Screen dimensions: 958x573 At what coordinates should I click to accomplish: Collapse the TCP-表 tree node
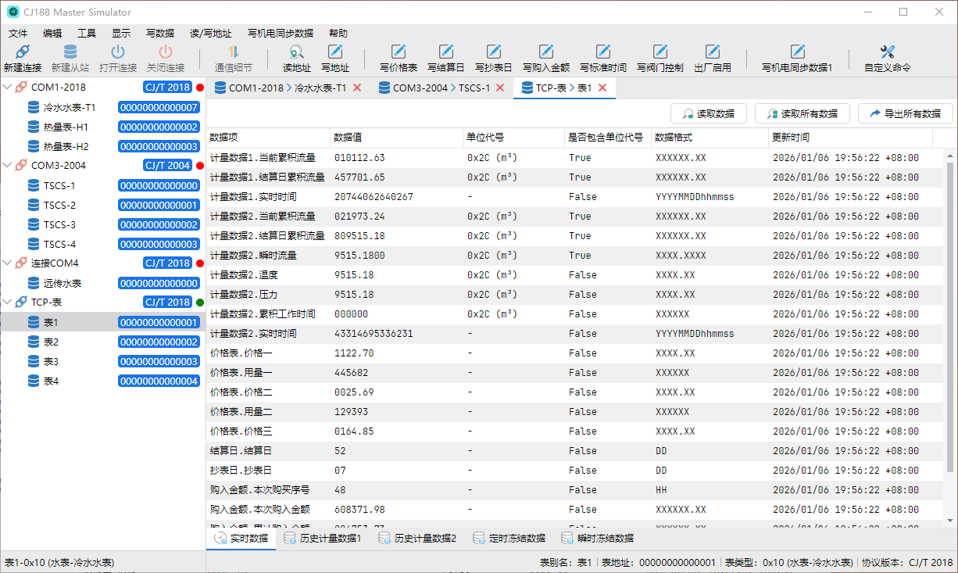pos(8,303)
